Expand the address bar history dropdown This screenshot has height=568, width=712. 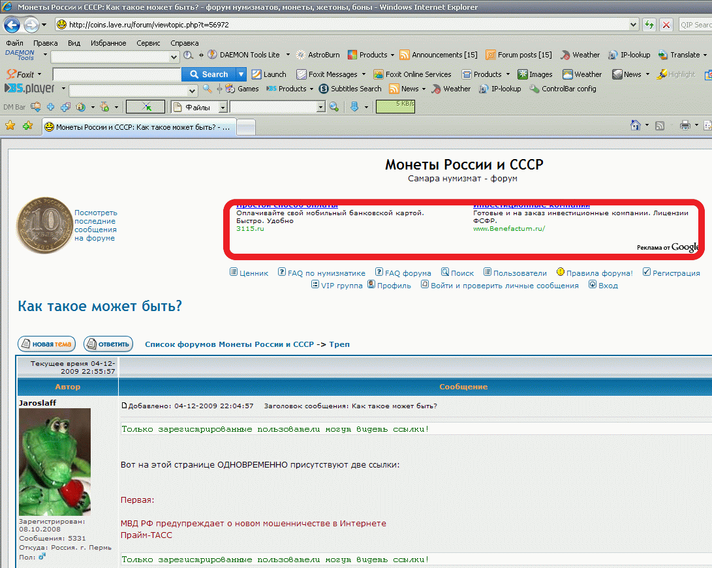[634, 25]
